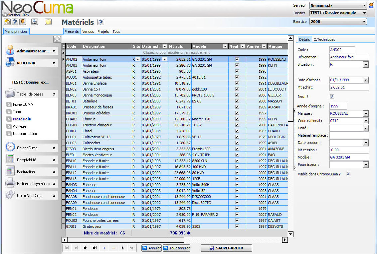
Task: Click the SAUVEGARDER button
Action: 227,248
